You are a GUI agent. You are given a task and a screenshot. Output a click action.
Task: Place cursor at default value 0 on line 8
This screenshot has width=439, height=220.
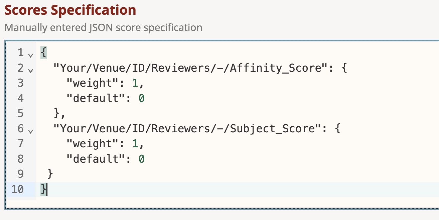(x=141, y=159)
